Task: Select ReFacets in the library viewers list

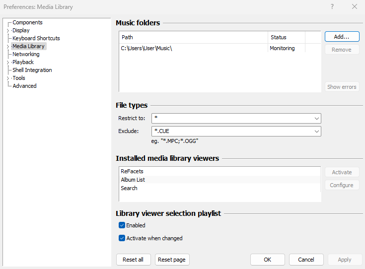Action: (x=132, y=171)
